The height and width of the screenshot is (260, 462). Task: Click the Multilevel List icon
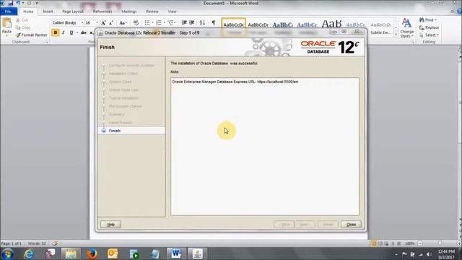click(171, 22)
